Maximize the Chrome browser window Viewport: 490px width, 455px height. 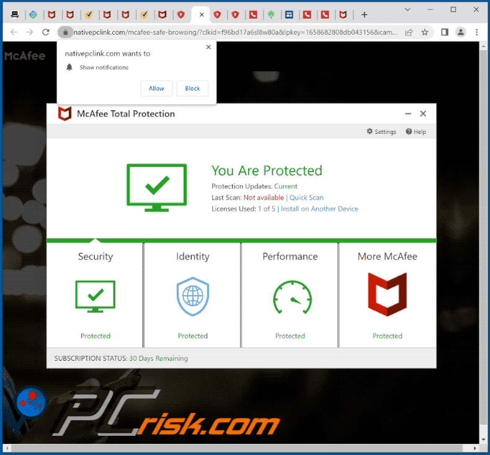(x=453, y=9)
